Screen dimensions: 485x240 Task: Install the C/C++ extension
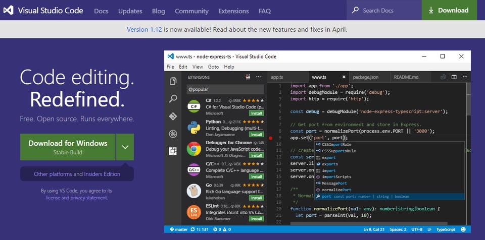(x=257, y=176)
